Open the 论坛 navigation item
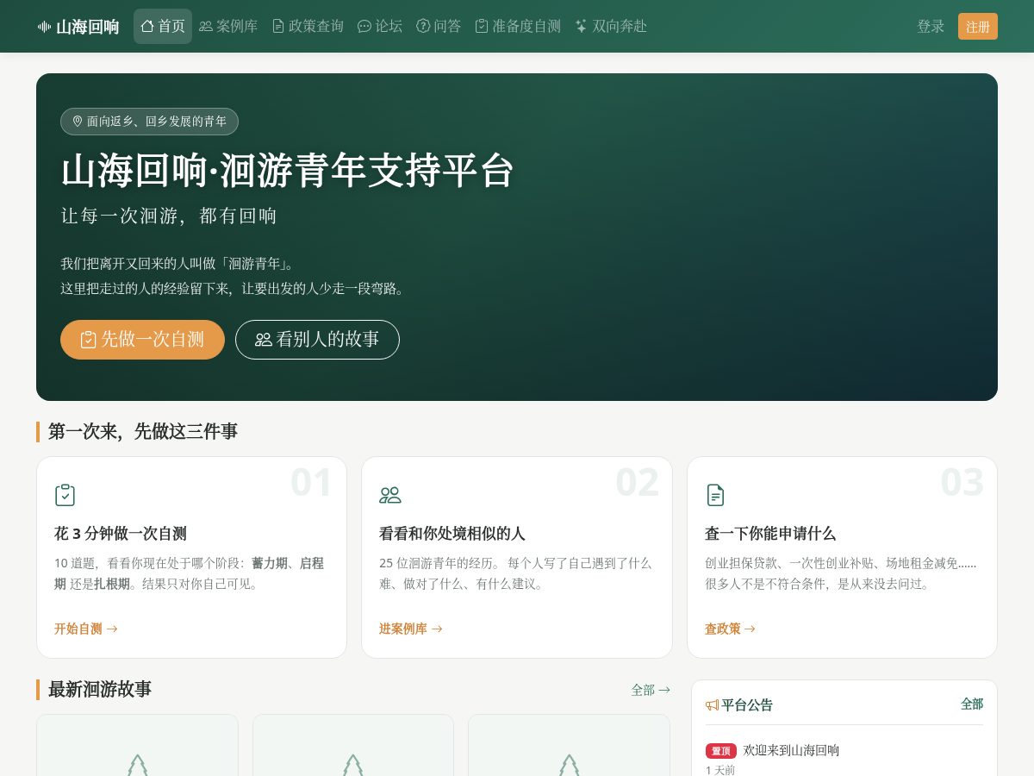 [x=380, y=26]
